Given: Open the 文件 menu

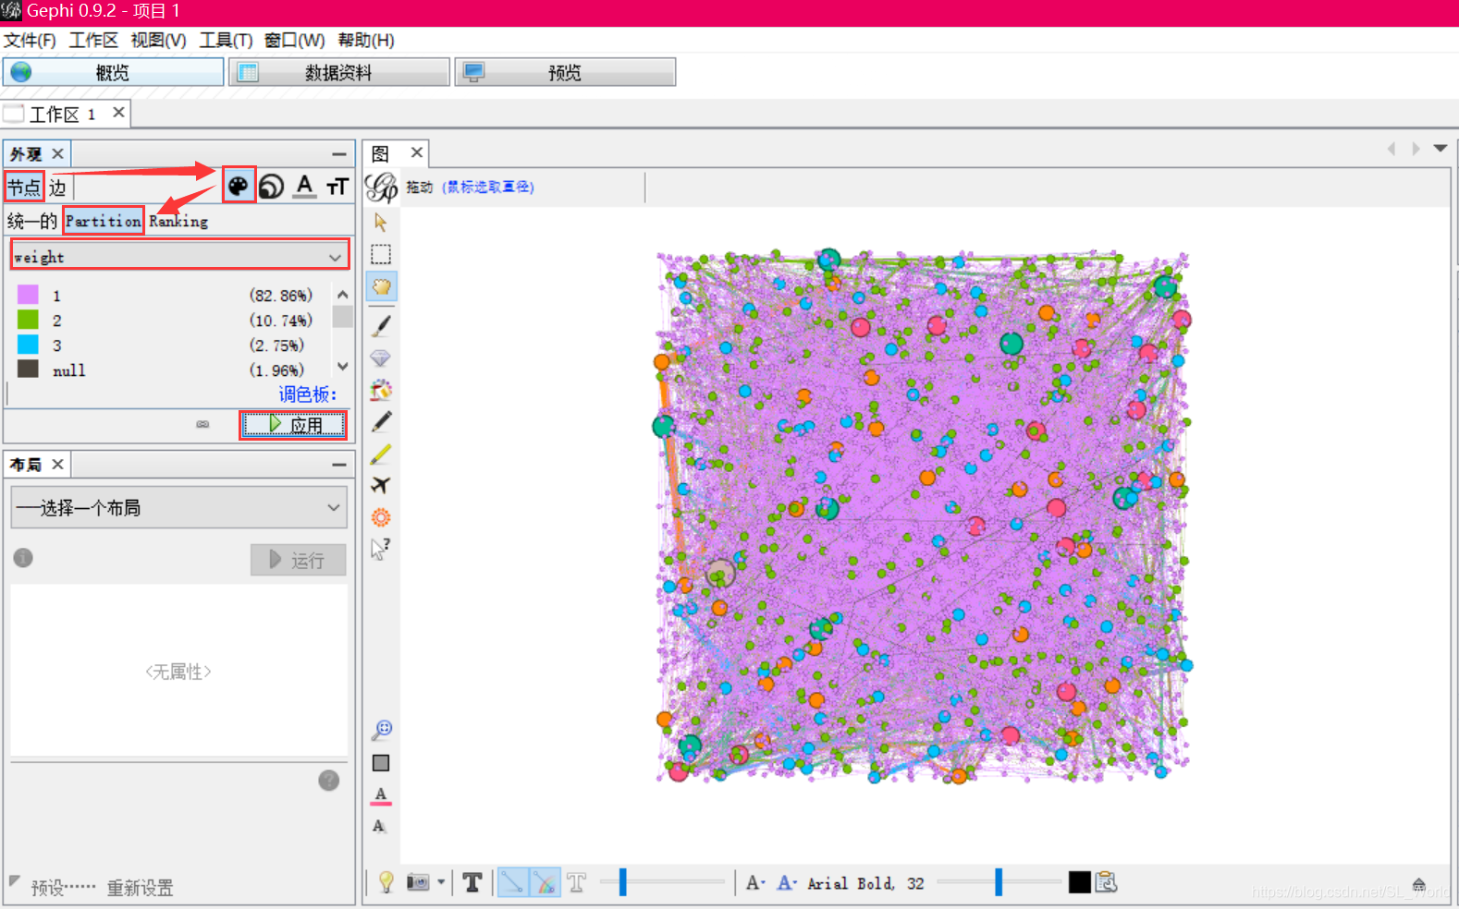Looking at the screenshot, I should (30, 41).
